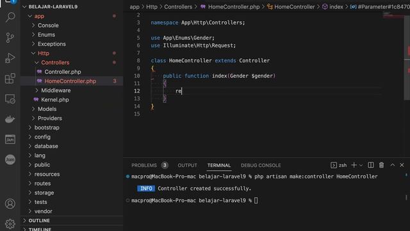The height and width of the screenshot is (231, 410).
Task: Open the Accounts menu icon
Action: pos(10,204)
